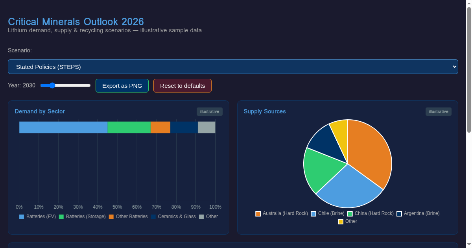Click the Reset to defaults button
Screen dimensions: 472x248
coord(183,85)
